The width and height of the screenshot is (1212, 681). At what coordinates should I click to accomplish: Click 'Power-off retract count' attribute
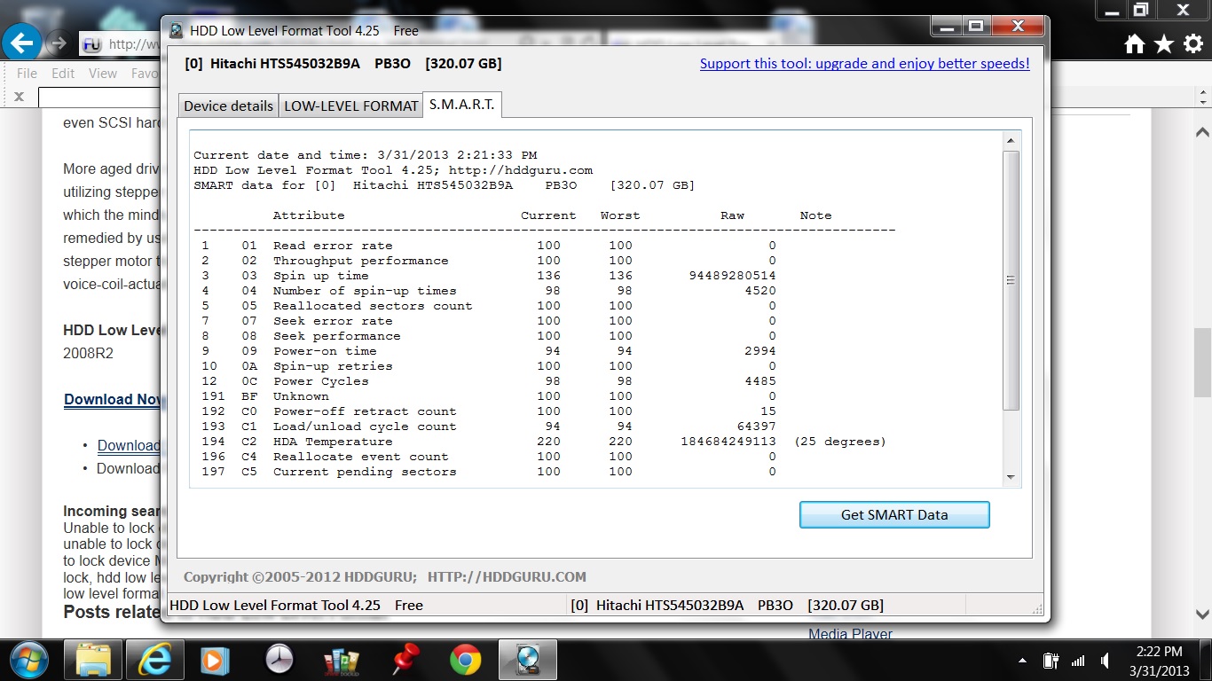(365, 411)
